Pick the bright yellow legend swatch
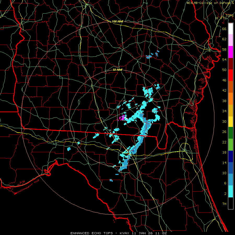The image size is (235, 235). click(231, 122)
